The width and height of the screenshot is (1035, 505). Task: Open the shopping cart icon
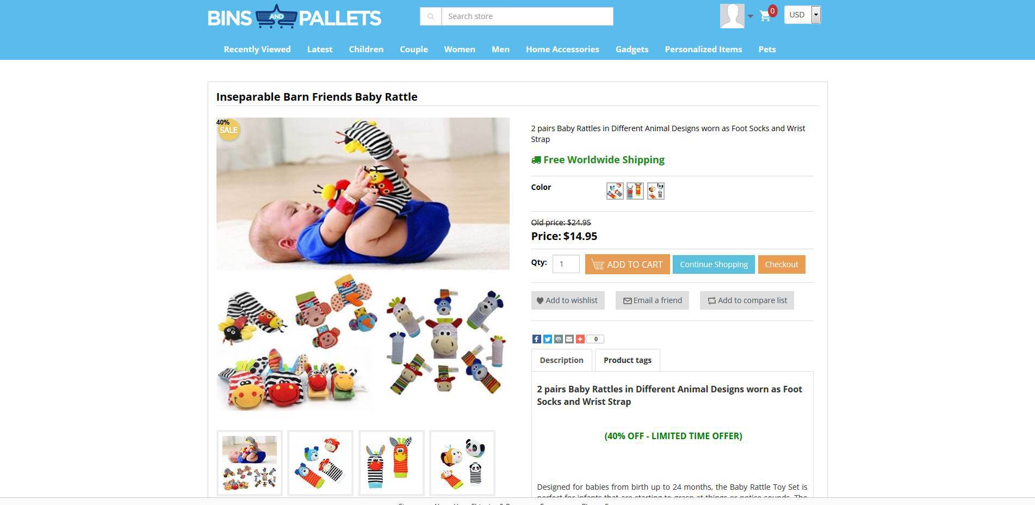[x=765, y=16]
